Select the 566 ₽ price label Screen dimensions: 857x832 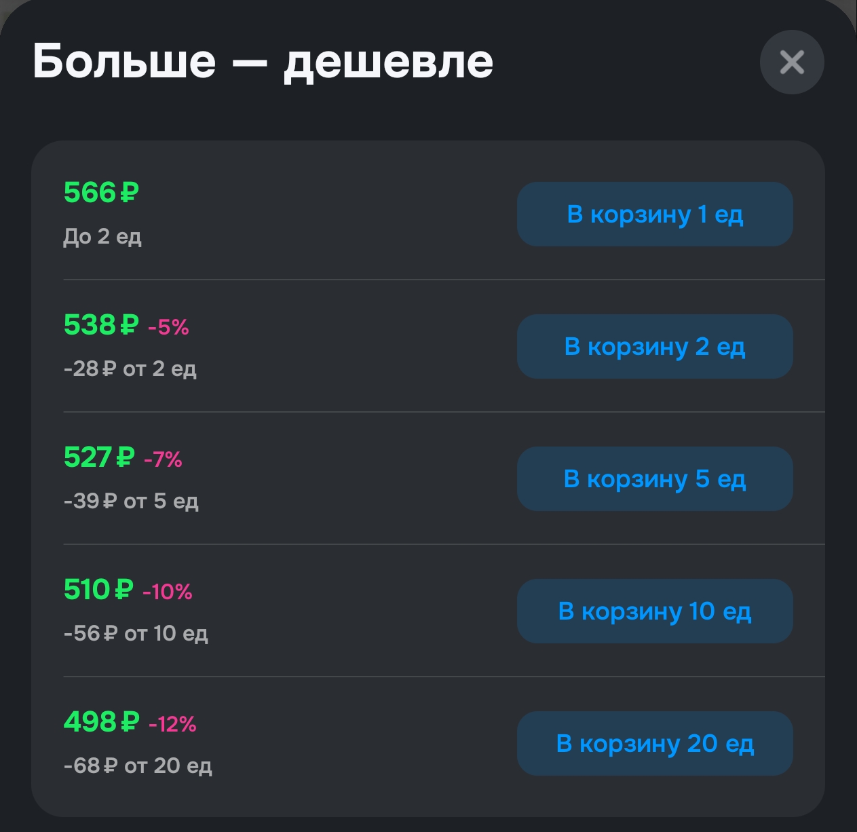point(99,193)
